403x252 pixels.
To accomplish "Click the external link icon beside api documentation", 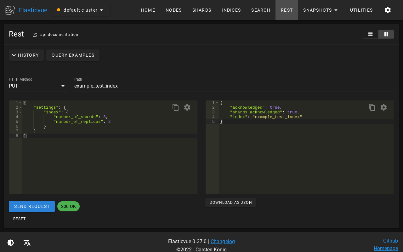I will (x=35, y=35).
